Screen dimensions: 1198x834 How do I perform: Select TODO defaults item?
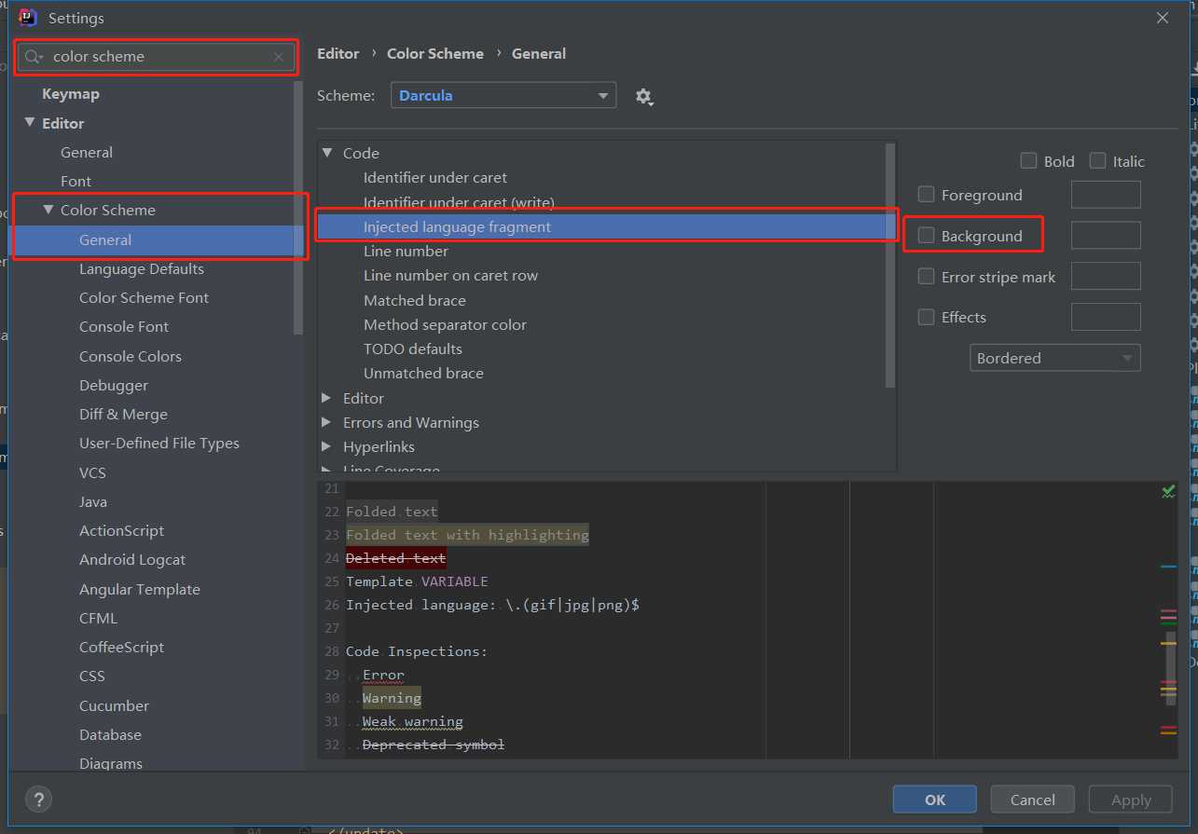point(413,349)
